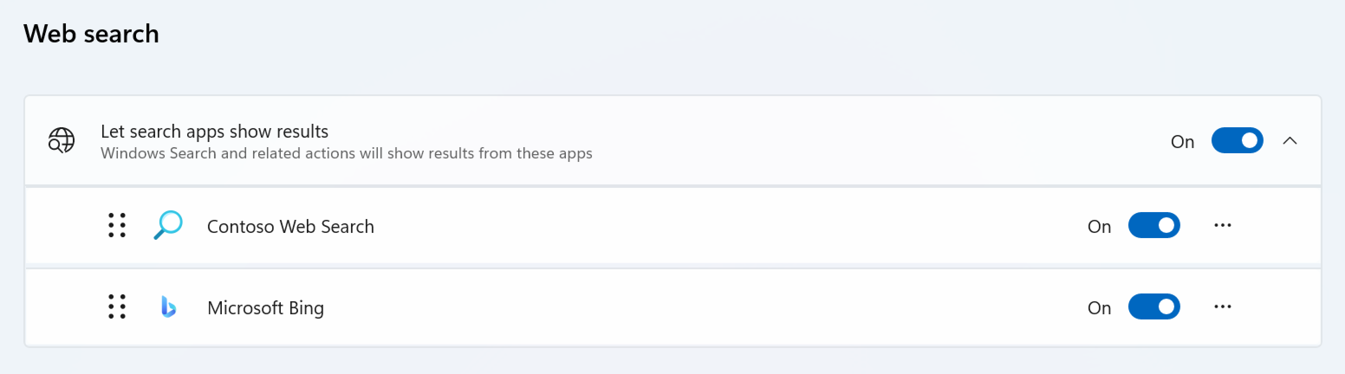Click the Microsoft Bing logo icon
The width and height of the screenshot is (1345, 374).
(168, 307)
